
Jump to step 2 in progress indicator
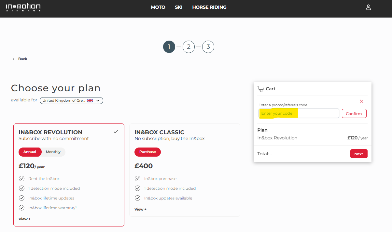[x=189, y=47]
